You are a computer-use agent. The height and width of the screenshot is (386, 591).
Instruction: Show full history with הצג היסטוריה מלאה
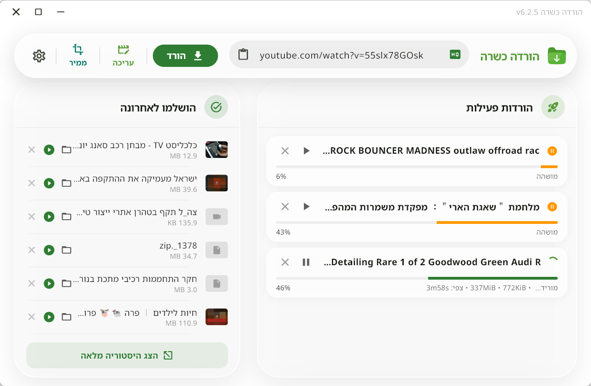click(x=127, y=355)
